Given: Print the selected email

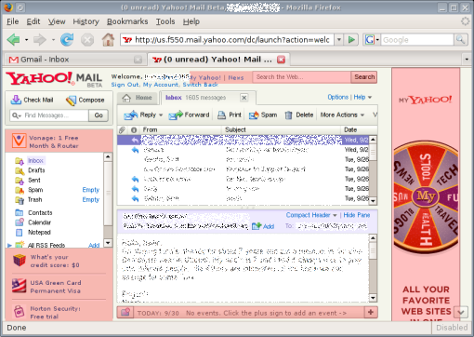Looking at the screenshot, I should (x=230, y=115).
